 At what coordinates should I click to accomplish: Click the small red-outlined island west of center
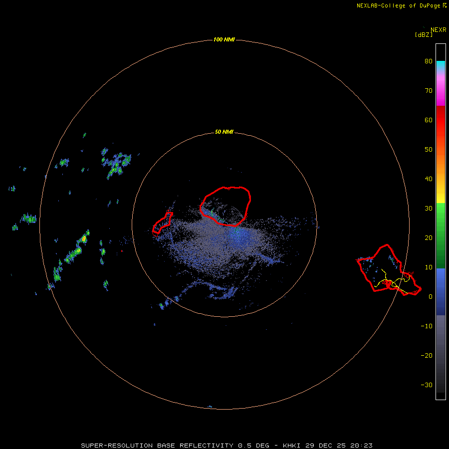click(x=162, y=223)
